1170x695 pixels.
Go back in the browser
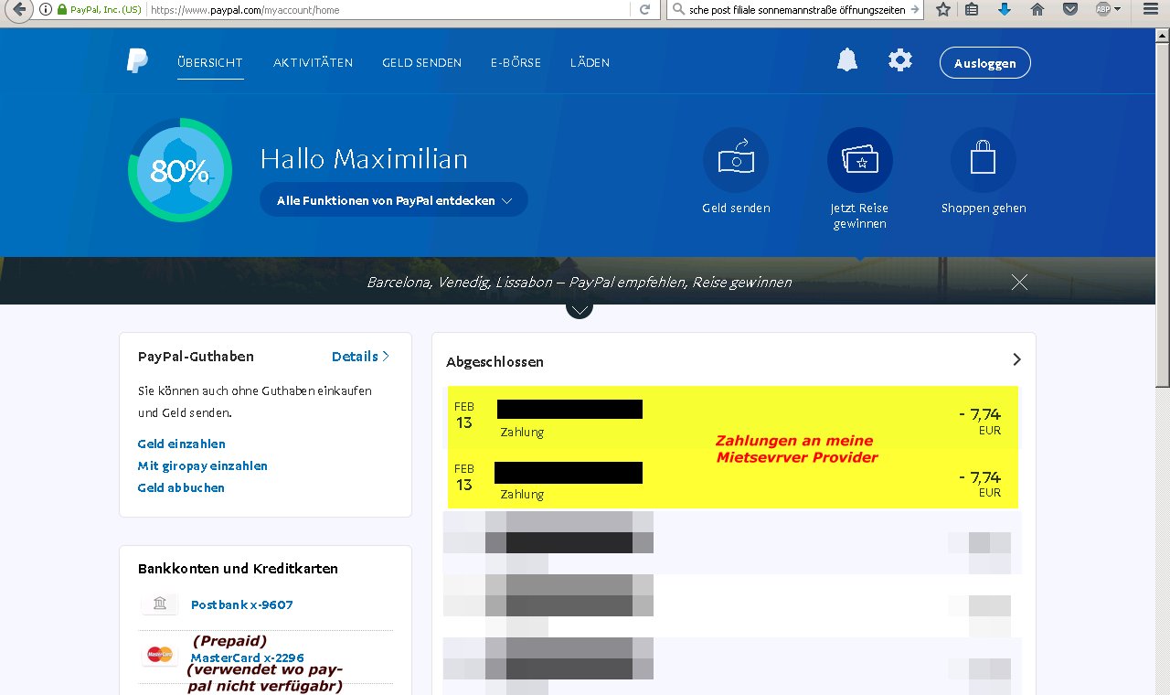tap(17, 9)
